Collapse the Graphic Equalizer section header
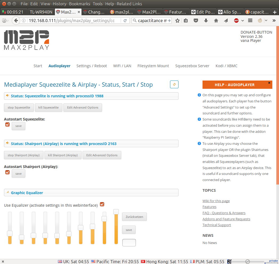The height and width of the screenshot is (264, 279). [91, 193]
